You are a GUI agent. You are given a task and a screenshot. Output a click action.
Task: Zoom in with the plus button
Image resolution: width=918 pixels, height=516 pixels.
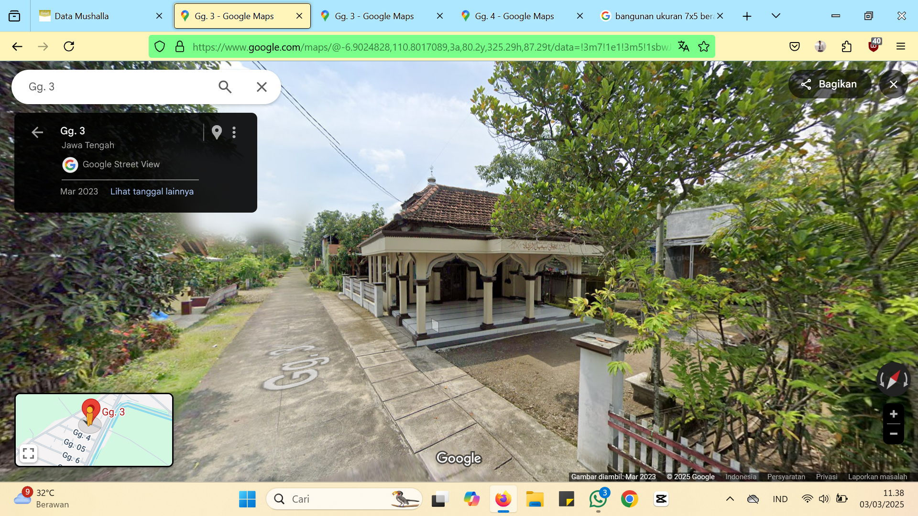(x=894, y=414)
